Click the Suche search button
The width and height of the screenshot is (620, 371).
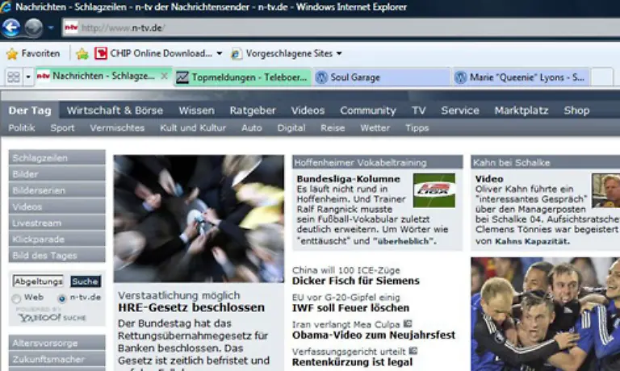point(86,281)
